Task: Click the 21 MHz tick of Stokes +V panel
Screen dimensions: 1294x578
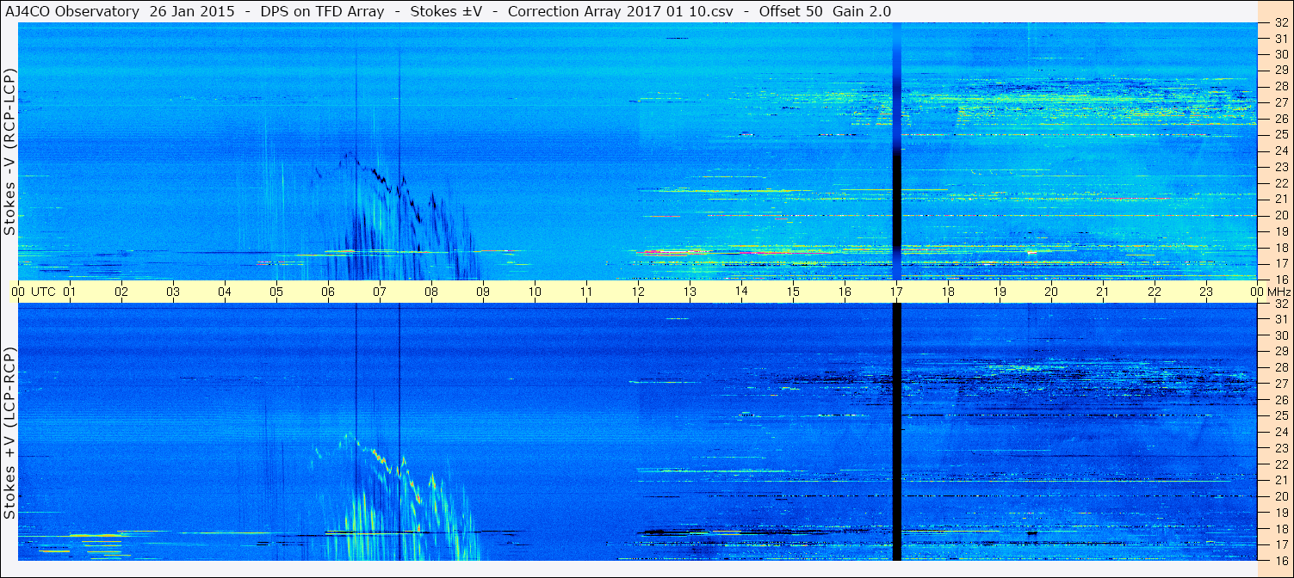Action: (x=1280, y=480)
